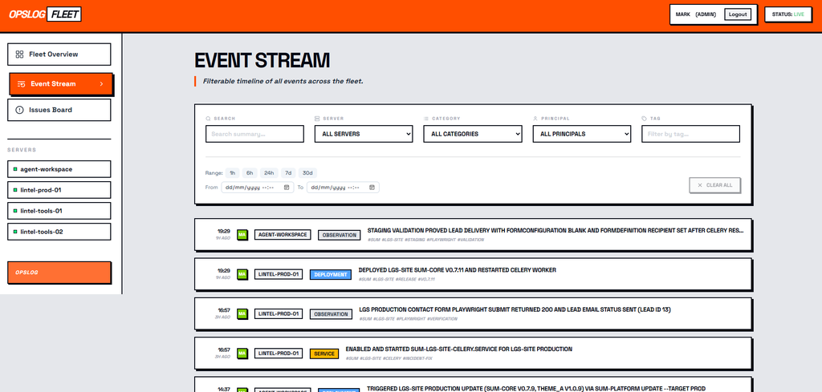Click the #validation tag

[470, 239]
